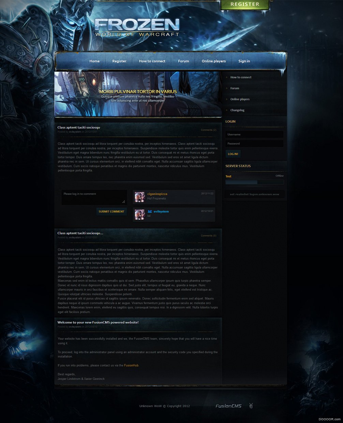Click the set realmlist logon.unknown.wow text

click(x=254, y=194)
